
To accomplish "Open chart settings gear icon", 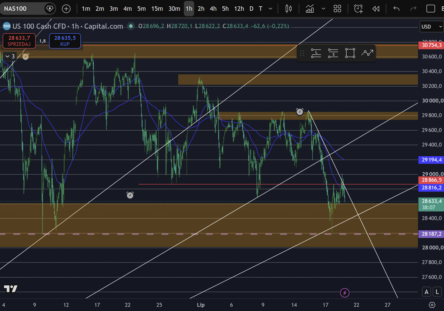I will 432,305.
